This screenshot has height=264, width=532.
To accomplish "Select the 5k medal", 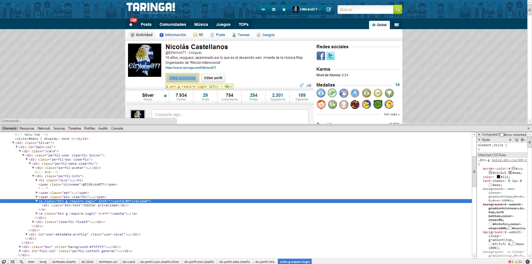I will [332, 105].
